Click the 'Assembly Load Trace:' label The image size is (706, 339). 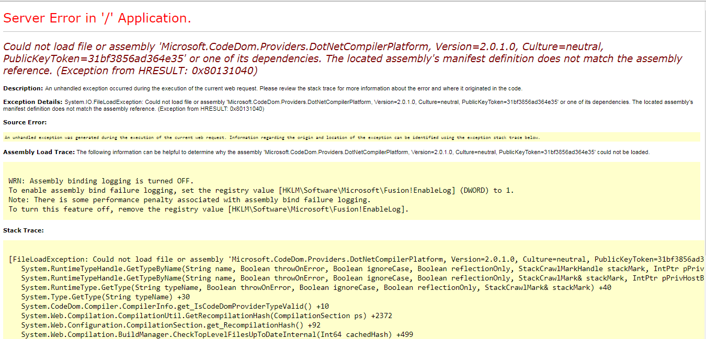(x=39, y=152)
